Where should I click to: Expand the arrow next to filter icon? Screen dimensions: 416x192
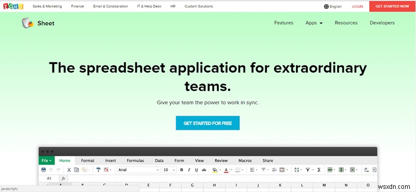(x=313, y=170)
